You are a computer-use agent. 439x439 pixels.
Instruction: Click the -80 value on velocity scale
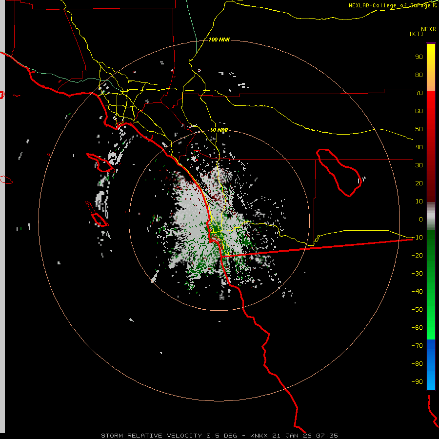pos(417,364)
